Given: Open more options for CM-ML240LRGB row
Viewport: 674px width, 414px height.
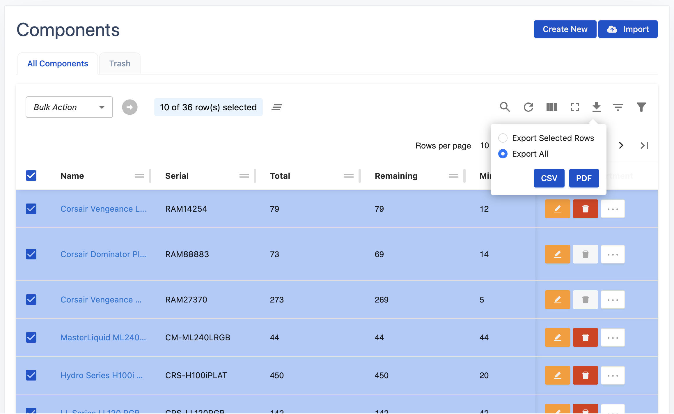Looking at the screenshot, I should click(x=613, y=337).
